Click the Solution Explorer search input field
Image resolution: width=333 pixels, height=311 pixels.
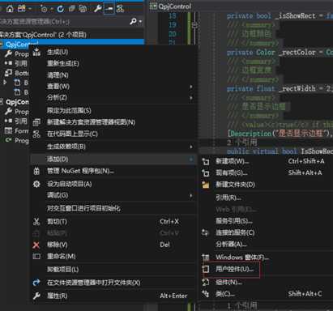pyautogui.click(x=64, y=21)
